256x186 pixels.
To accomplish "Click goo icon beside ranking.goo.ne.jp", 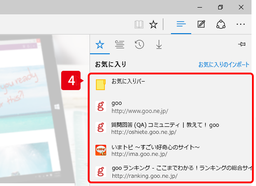I will click(x=101, y=172).
